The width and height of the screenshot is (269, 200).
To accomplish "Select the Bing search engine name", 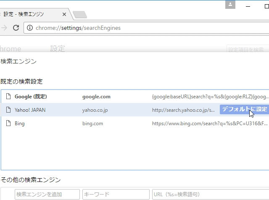I will (x=20, y=124).
